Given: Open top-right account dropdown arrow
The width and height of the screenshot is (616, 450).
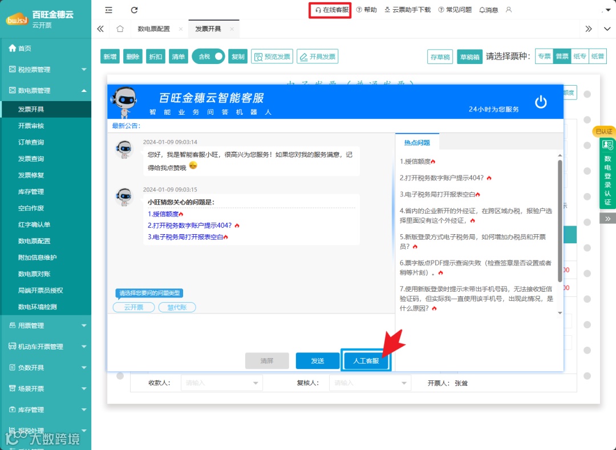Looking at the screenshot, I should pos(607,10).
